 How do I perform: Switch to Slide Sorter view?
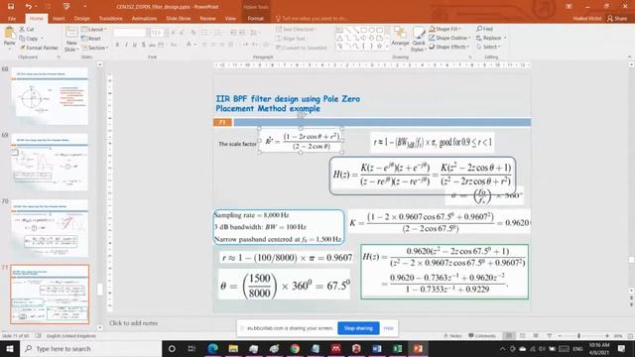523,336
